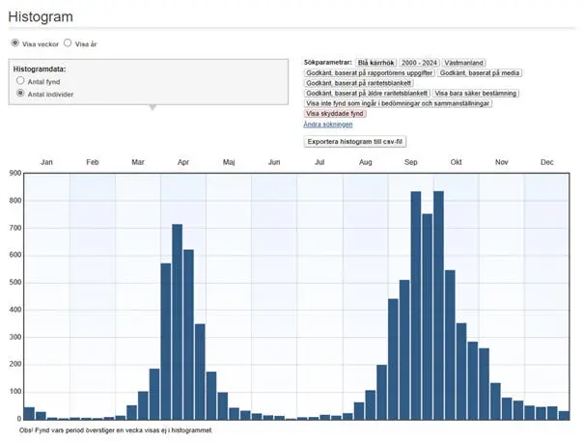
Task: Click the 'Histogram' page heading
Action: [40, 16]
